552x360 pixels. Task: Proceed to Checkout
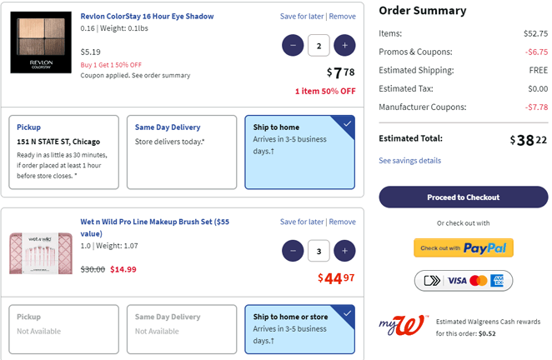point(464,197)
